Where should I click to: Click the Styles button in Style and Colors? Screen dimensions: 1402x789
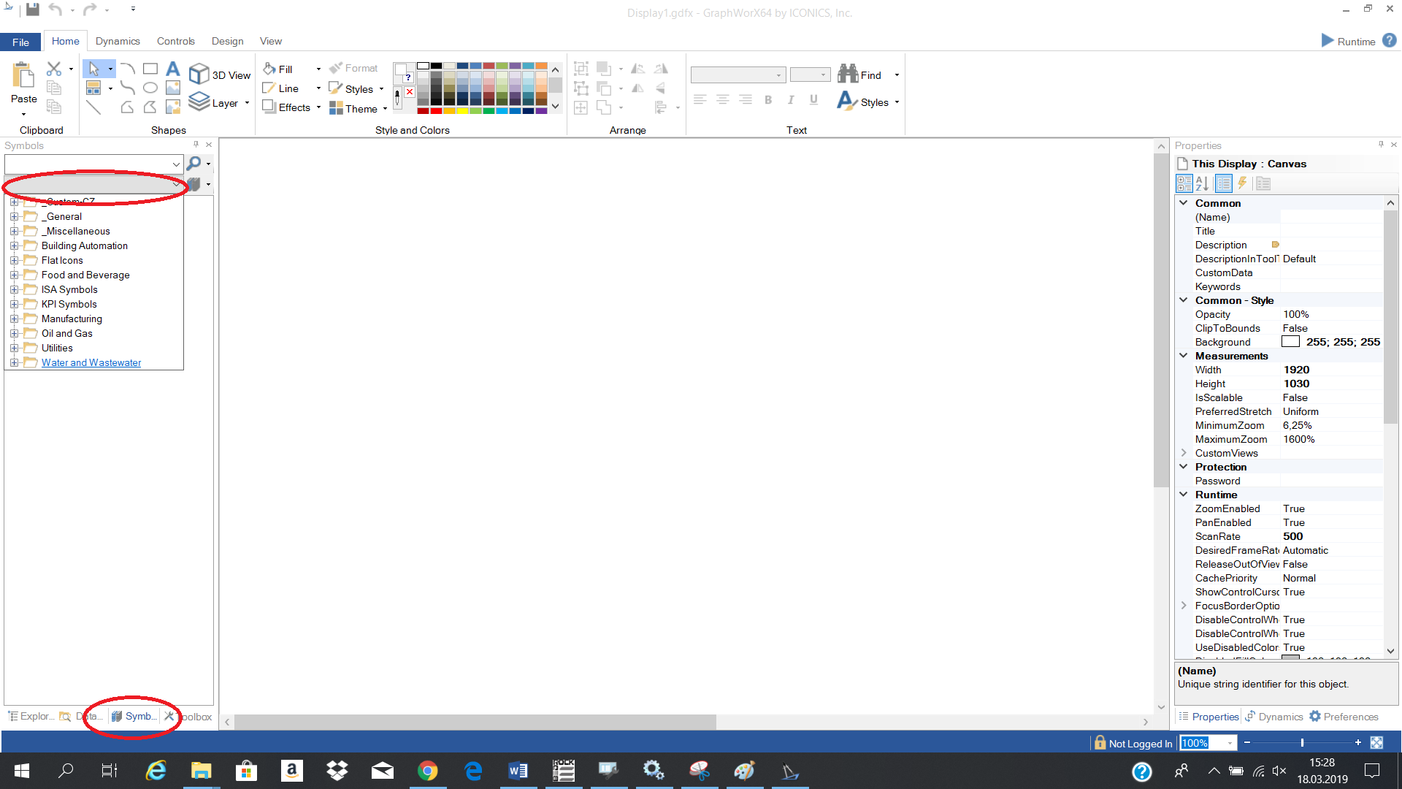click(356, 88)
